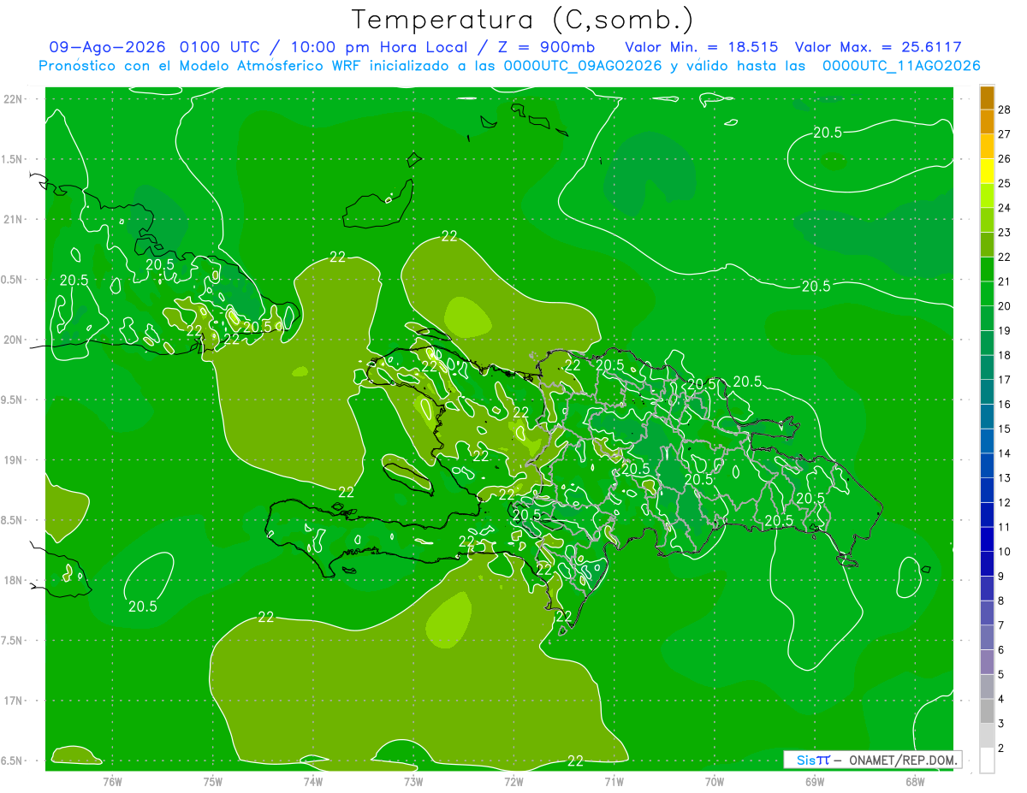Viewport: 1027px width, 793px height.
Task: Click the '8.5N' latitude axis label
Action: pos(12,520)
